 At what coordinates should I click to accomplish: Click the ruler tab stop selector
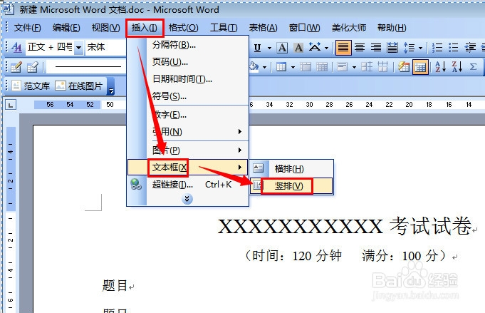point(11,106)
